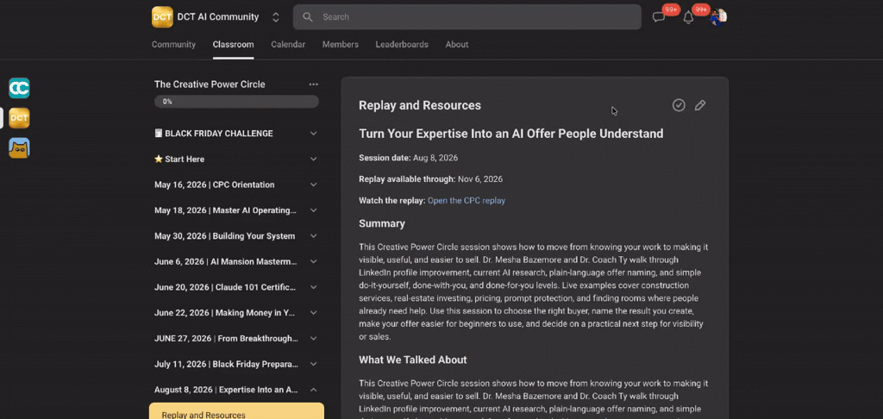This screenshot has height=419, width=883.
Task: Open the course options three-dot menu
Action: (314, 84)
